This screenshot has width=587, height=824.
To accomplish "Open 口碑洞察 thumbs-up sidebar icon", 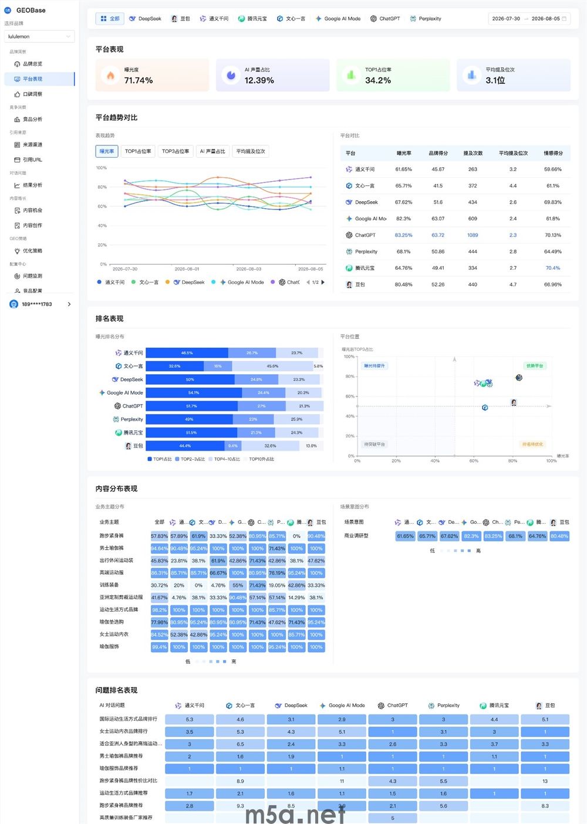I will click(17, 94).
